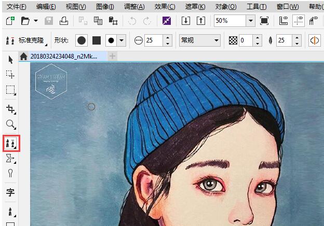The height and width of the screenshot is (226, 324).
Task: Toggle the rulers display icon
Action: click(x=283, y=21)
